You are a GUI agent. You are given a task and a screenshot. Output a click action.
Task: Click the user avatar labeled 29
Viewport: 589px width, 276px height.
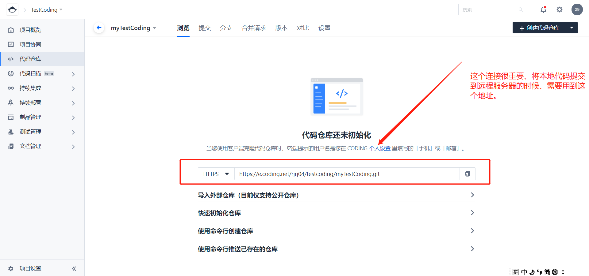(x=577, y=9)
